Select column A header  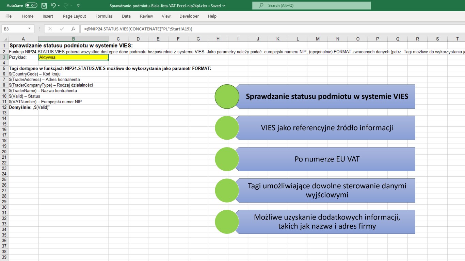pyautogui.click(x=23, y=39)
